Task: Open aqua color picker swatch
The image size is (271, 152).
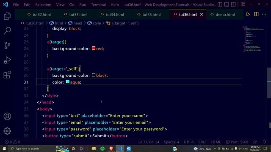Action: click(x=68, y=81)
